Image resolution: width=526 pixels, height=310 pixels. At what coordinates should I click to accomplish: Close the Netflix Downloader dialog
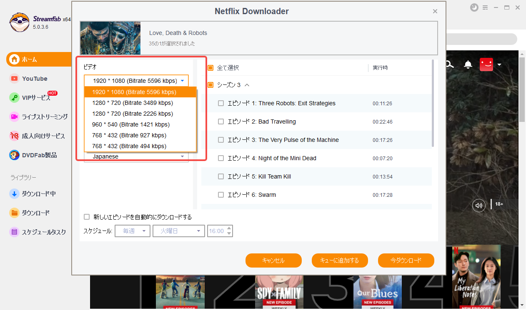click(x=435, y=11)
